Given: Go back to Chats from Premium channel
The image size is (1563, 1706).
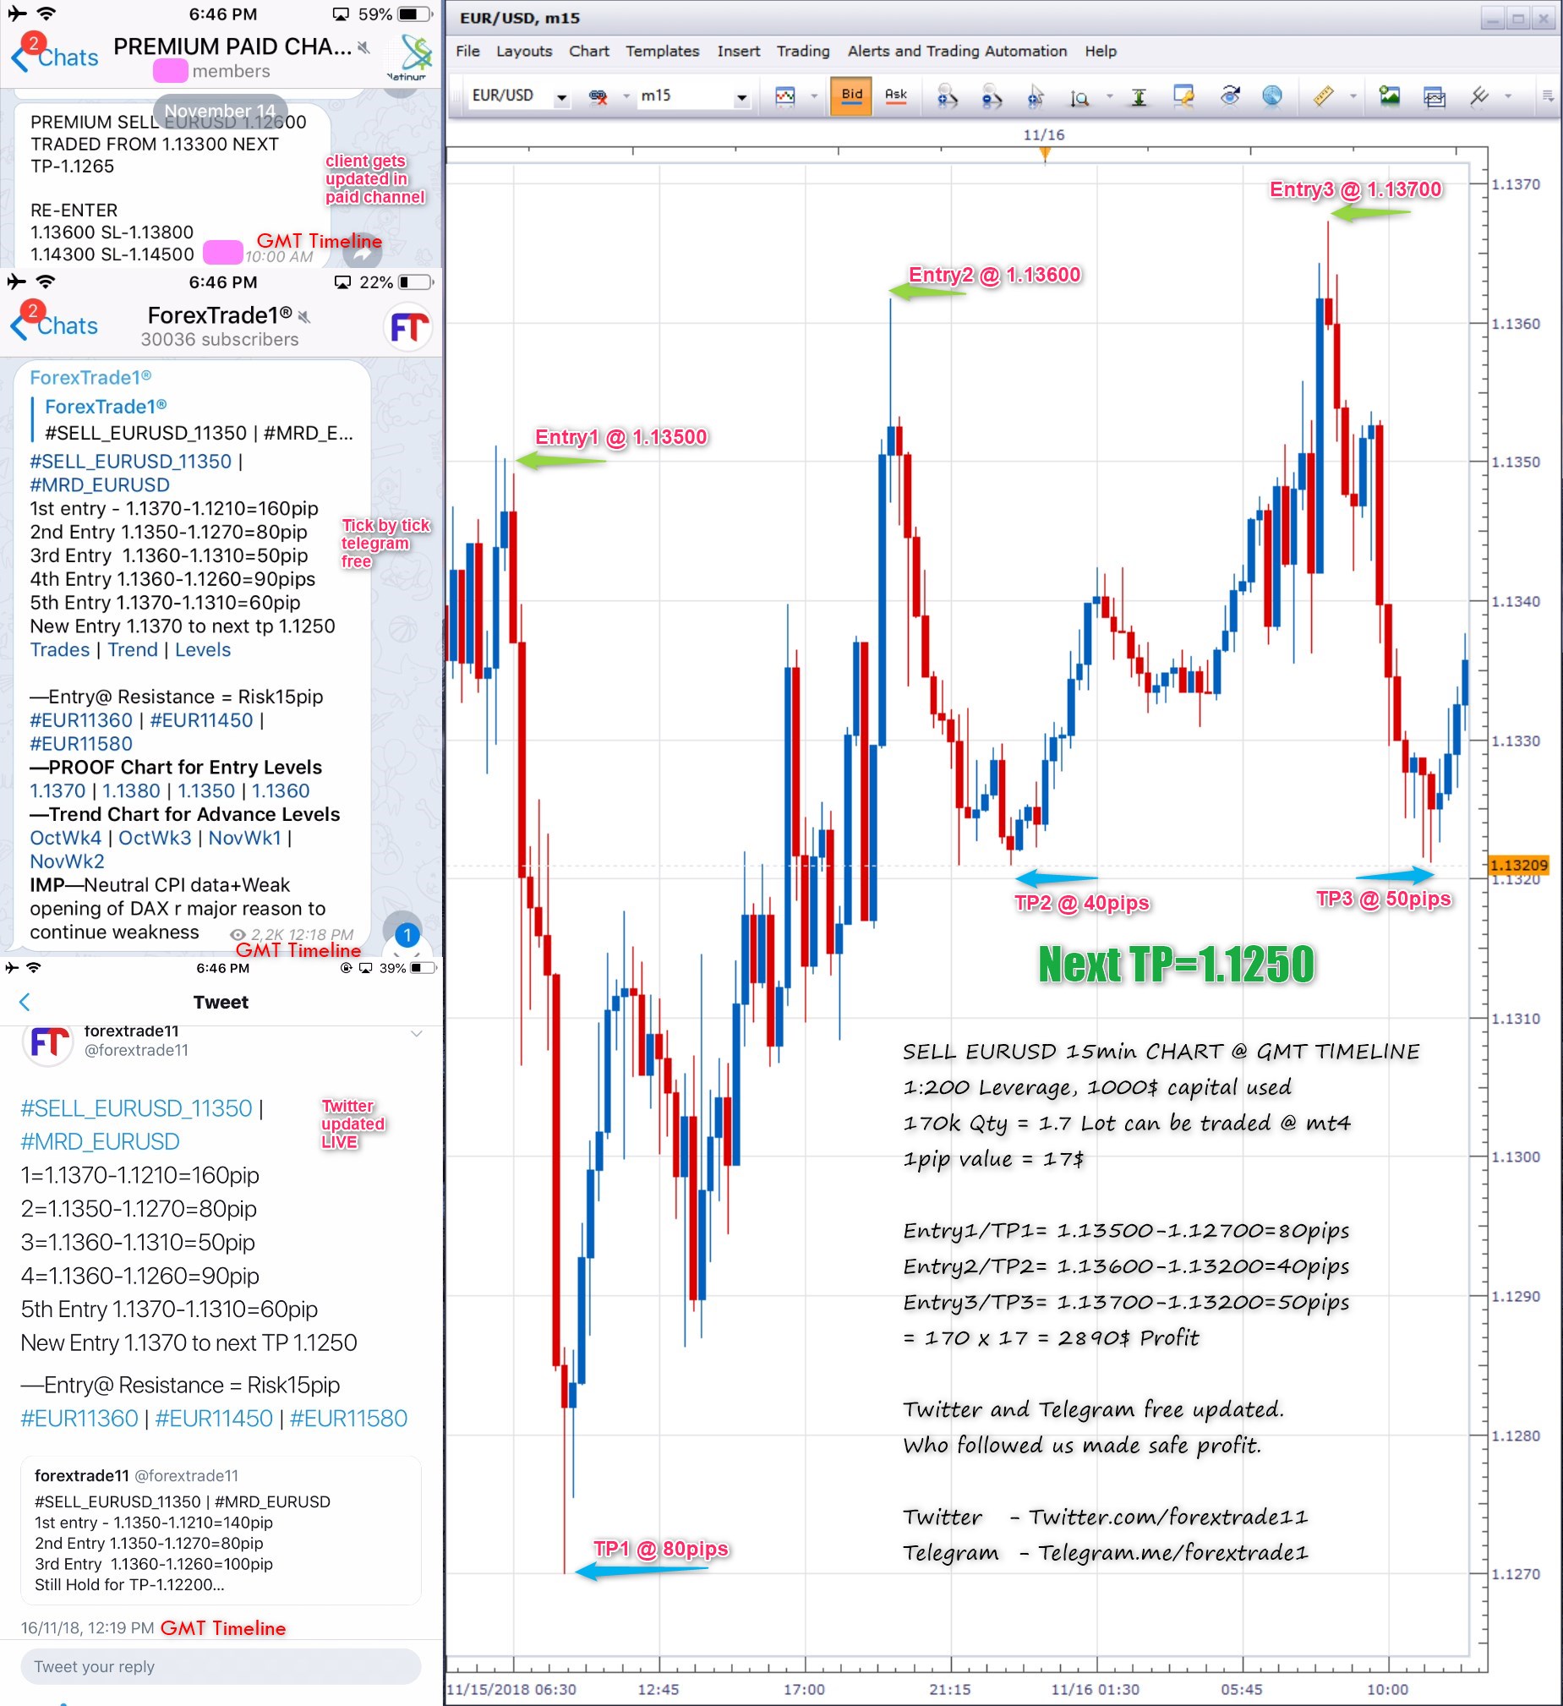Looking at the screenshot, I should [53, 57].
